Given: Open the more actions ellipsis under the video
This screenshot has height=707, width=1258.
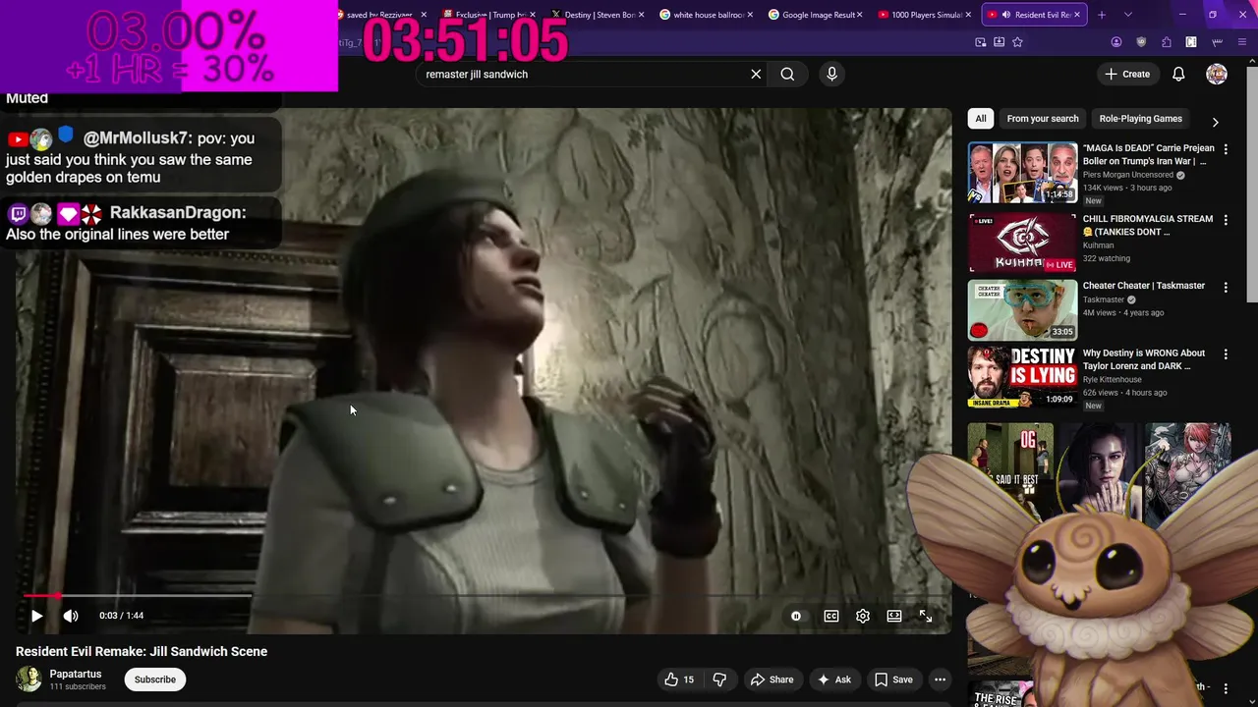Looking at the screenshot, I should pos(940,680).
